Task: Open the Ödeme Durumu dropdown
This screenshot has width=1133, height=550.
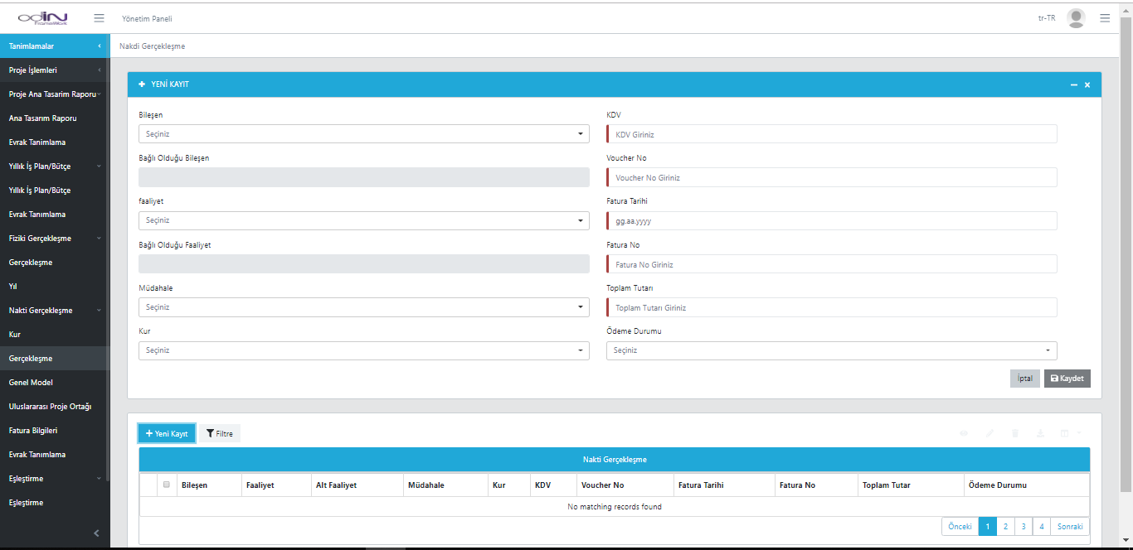Action: 831,350
